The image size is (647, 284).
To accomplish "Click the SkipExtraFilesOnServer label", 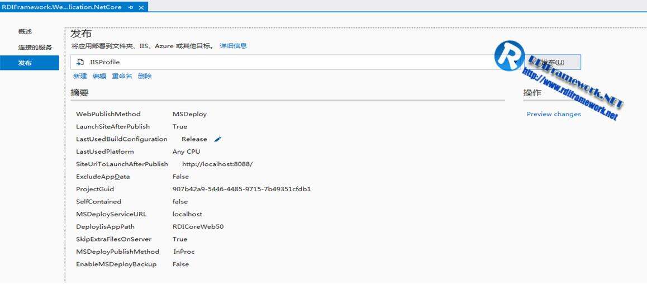I will [113, 239].
